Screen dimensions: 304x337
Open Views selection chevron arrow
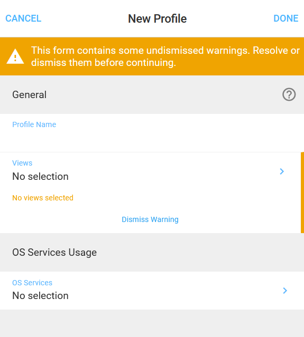point(282,171)
